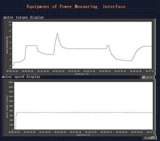
Task: Select cursor tool in speed graph palette
Action: (x=145, y=138)
